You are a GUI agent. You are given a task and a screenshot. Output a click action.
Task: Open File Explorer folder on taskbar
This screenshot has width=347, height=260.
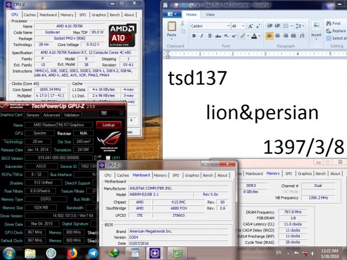point(30,253)
